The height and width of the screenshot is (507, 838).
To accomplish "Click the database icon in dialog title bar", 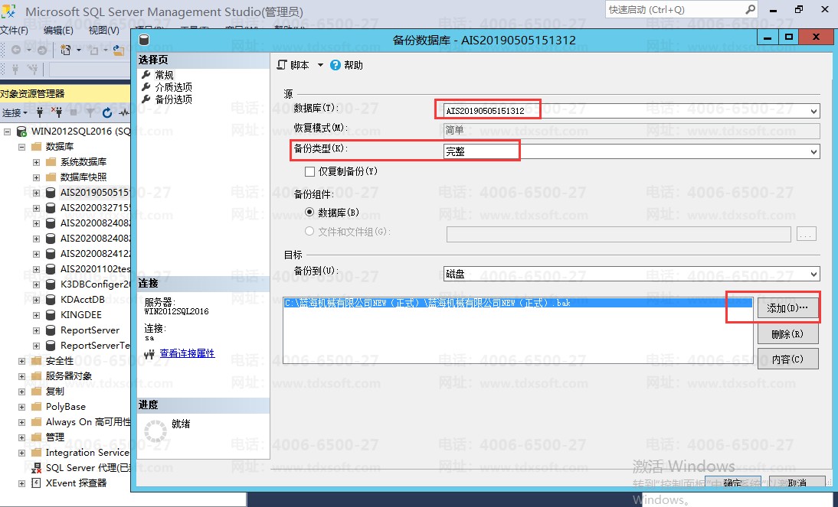I will [x=144, y=40].
